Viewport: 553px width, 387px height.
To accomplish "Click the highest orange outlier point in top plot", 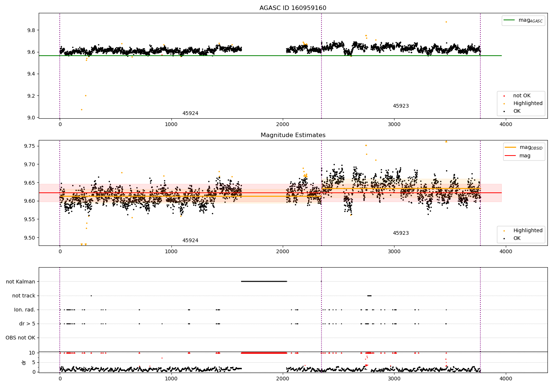I will (x=446, y=22).
